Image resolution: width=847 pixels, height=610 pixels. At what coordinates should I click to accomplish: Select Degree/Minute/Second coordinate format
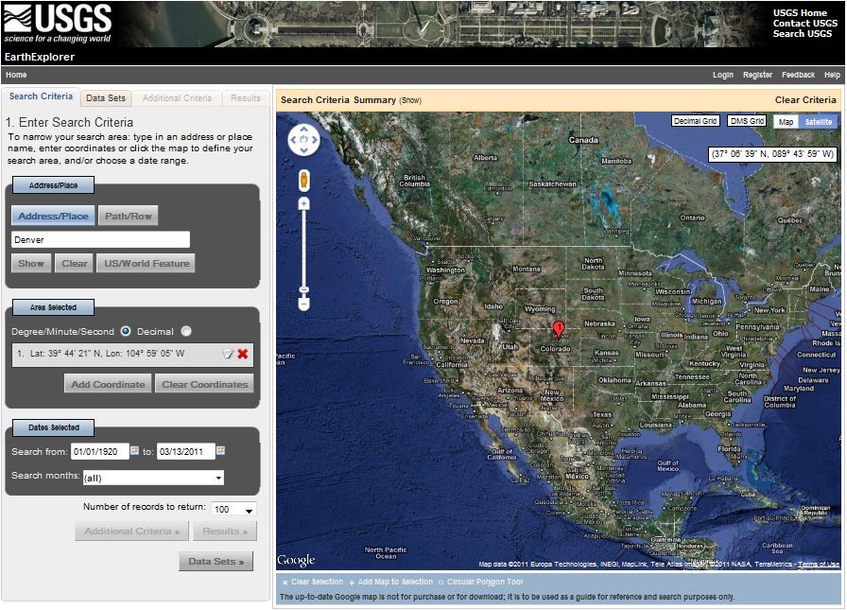point(126,331)
